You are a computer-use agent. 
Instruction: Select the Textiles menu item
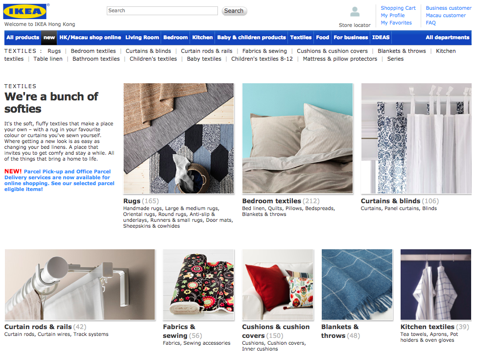pos(300,37)
